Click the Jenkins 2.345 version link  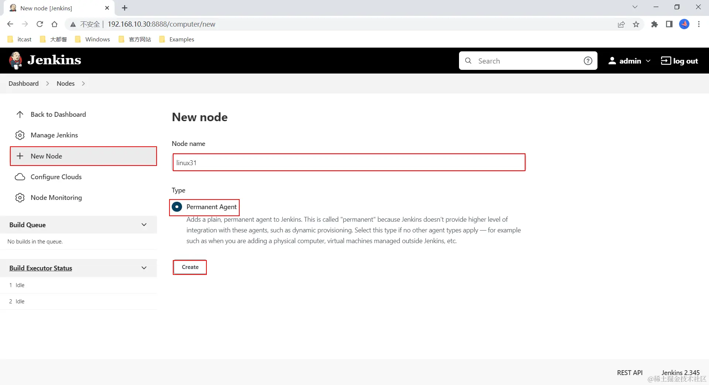(680, 373)
